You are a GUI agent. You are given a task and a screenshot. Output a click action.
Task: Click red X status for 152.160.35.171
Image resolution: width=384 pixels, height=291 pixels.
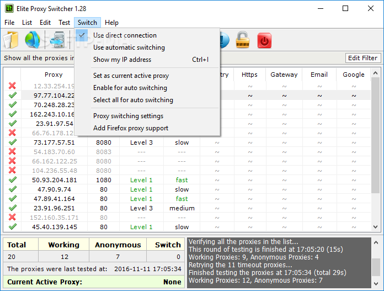pos(12,217)
